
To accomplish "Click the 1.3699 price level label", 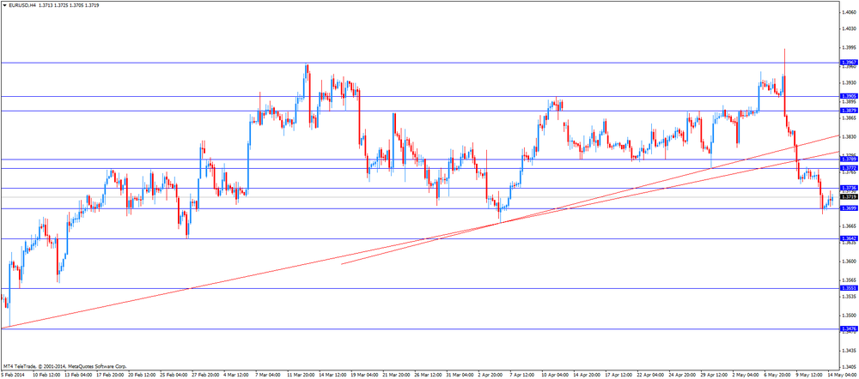I will point(850,208).
